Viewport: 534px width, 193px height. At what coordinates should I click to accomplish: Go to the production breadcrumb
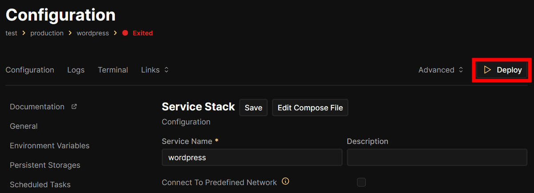tap(47, 33)
